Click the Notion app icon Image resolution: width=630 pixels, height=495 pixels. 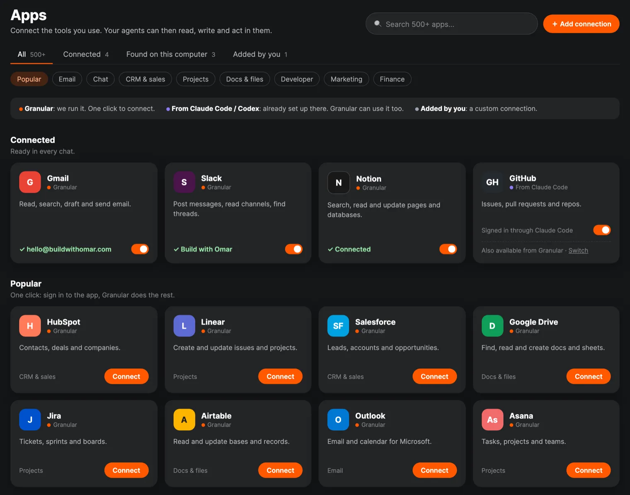point(339,183)
